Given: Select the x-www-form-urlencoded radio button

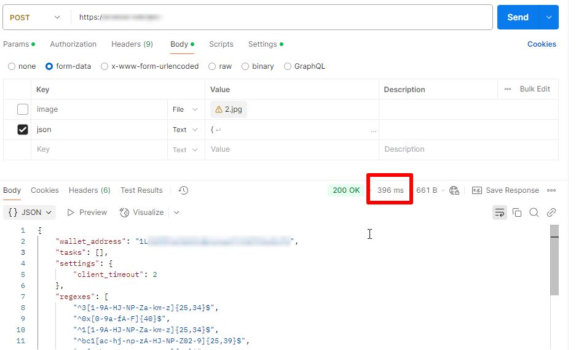Looking at the screenshot, I should pyautogui.click(x=105, y=66).
